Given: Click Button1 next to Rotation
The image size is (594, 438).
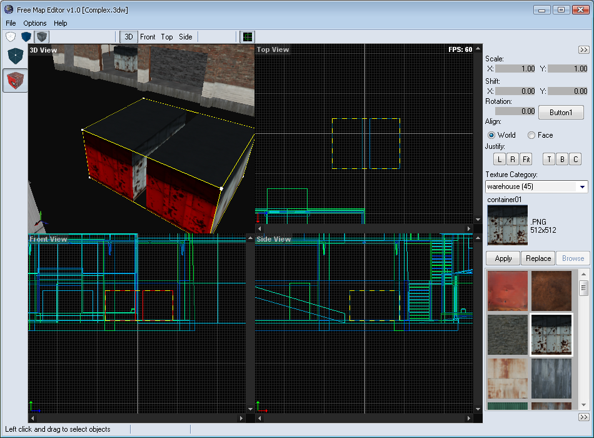Looking at the screenshot, I should click(561, 112).
